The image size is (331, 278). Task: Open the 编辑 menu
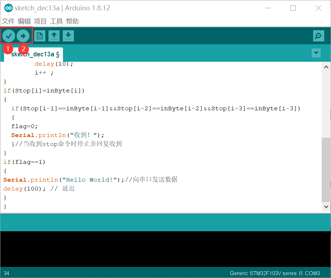pyautogui.click(x=24, y=21)
